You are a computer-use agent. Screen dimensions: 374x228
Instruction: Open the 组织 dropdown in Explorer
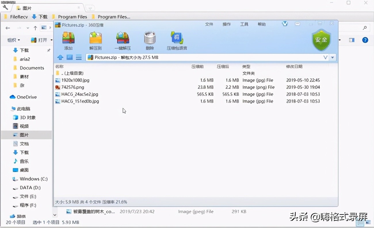pos(14,40)
